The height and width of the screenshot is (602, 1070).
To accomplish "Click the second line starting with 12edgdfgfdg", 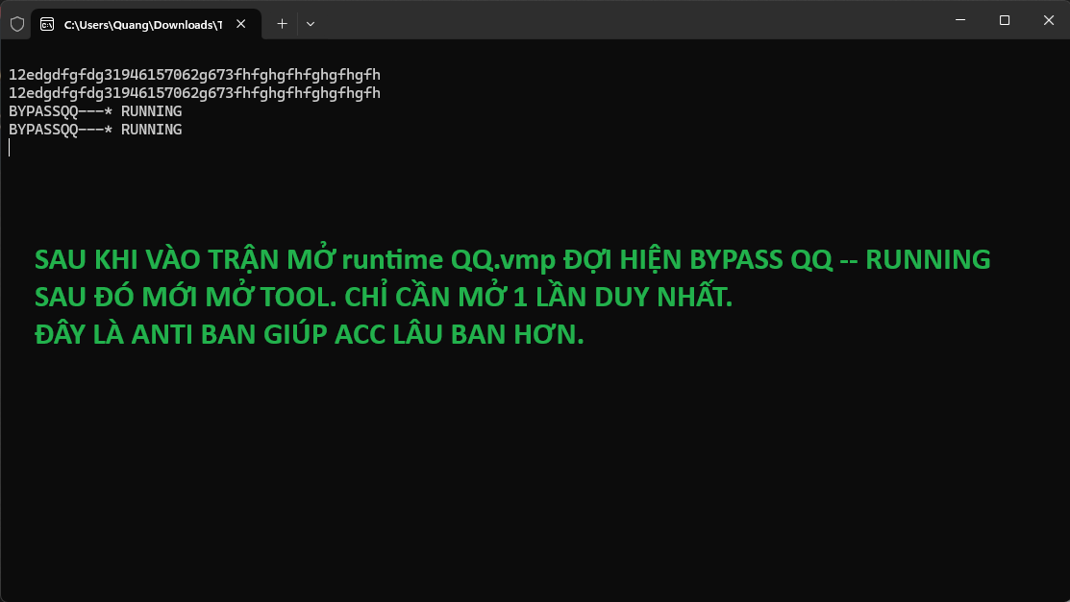I will pos(194,93).
